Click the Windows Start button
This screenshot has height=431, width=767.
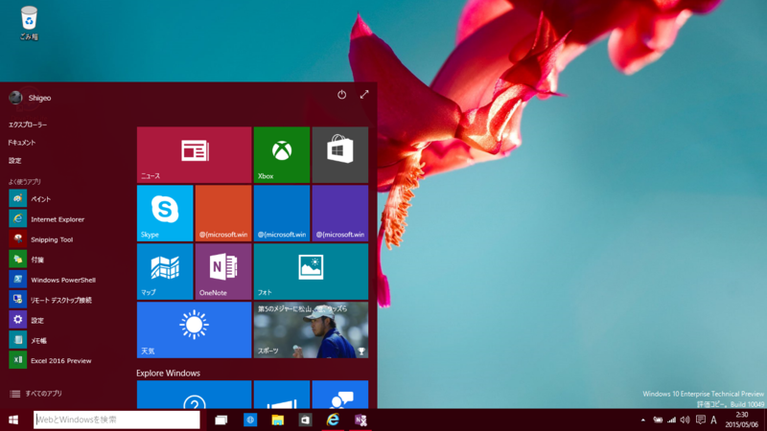pos(13,420)
